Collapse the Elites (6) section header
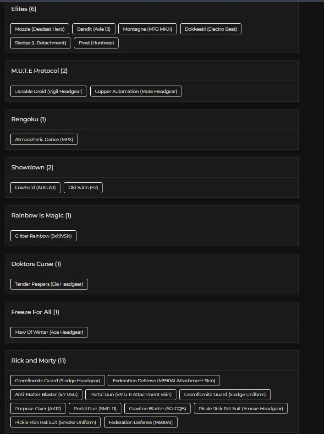This screenshot has height=434, width=324. (x=24, y=9)
